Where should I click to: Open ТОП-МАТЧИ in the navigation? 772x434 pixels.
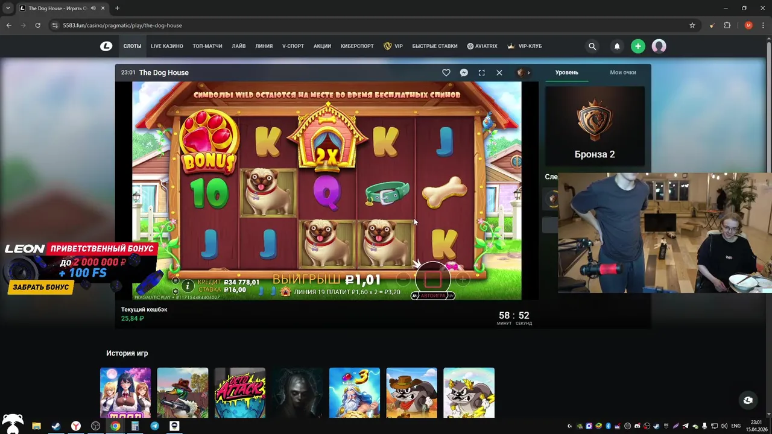(x=207, y=46)
